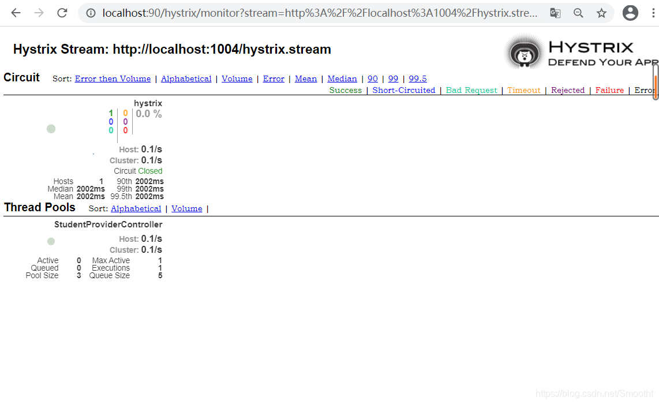Sort circuits Alphabetical
Screen dimensions: 659x404
click(x=186, y=78)
